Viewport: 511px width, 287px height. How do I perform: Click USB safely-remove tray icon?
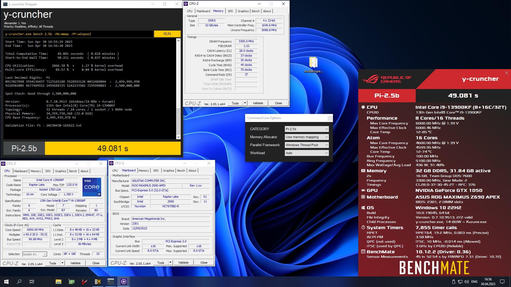coord(454,282)
